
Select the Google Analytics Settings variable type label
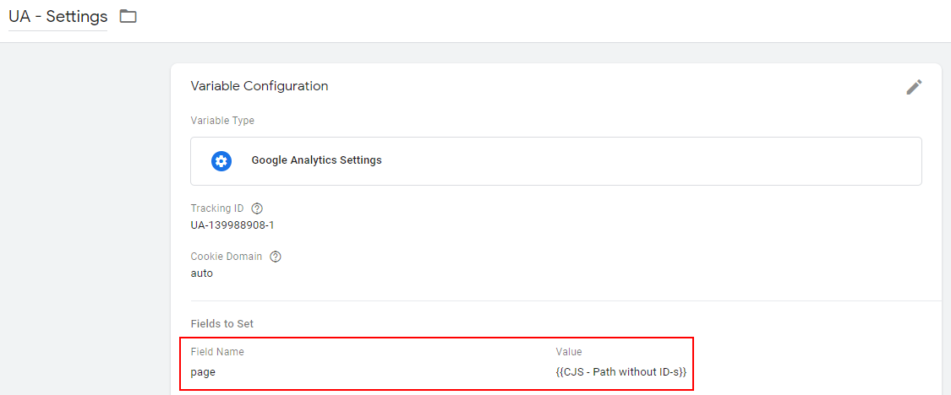pyautogui.click(x=317, y=160)
